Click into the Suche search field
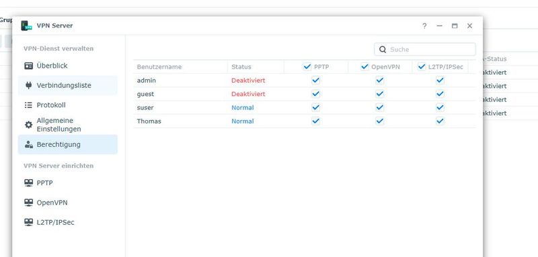 click(425, 49)
